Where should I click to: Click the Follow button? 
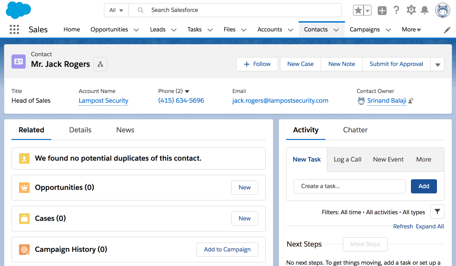click(x=257, y=64)
